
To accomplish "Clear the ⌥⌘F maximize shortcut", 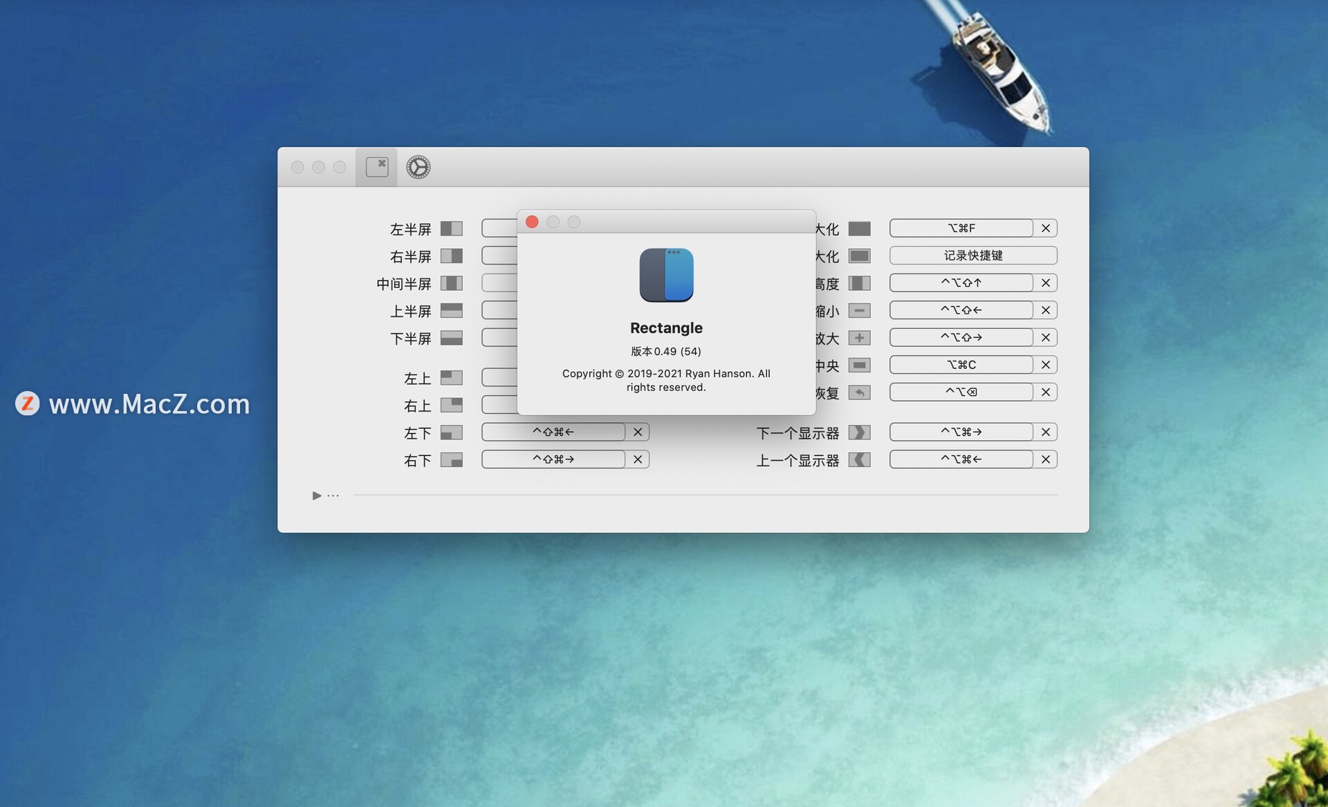I will [1045, 229].
